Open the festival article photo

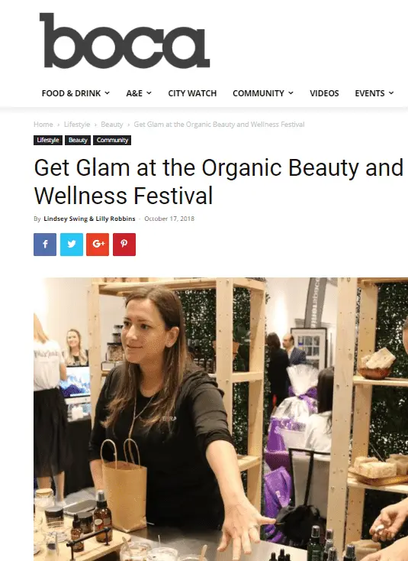[220, 419]
